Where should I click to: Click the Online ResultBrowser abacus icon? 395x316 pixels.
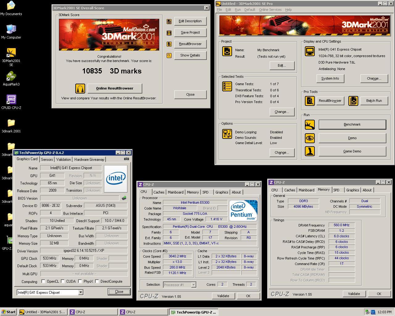point(80,89)
